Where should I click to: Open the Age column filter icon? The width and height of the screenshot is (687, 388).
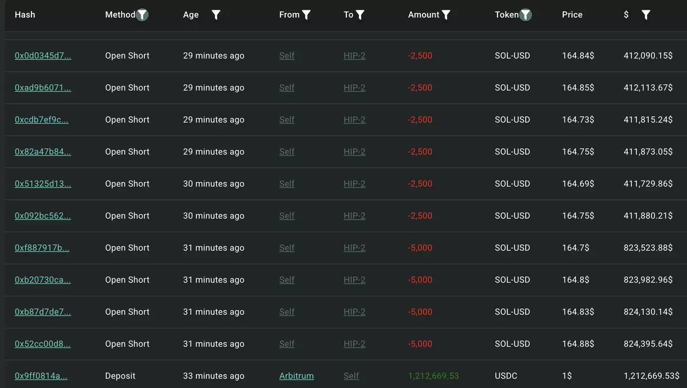216,15
